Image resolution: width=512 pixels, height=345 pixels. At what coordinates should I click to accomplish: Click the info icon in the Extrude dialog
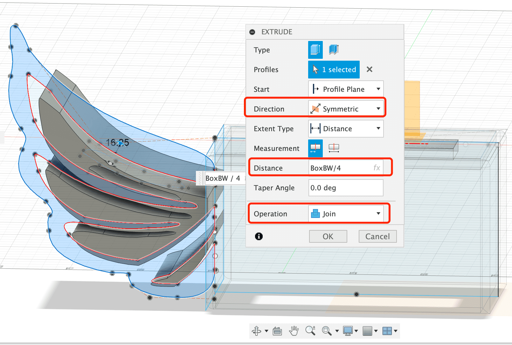pyautogui.click(x=259, y=236)
